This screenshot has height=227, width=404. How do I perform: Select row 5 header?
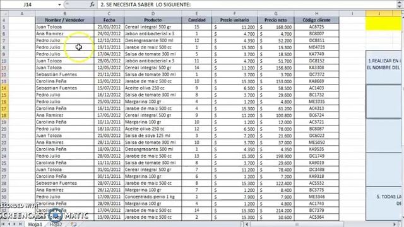pos(4,26)
